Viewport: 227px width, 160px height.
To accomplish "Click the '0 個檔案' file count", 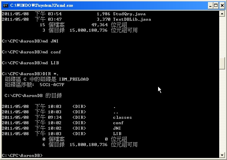I will (53, 139).
